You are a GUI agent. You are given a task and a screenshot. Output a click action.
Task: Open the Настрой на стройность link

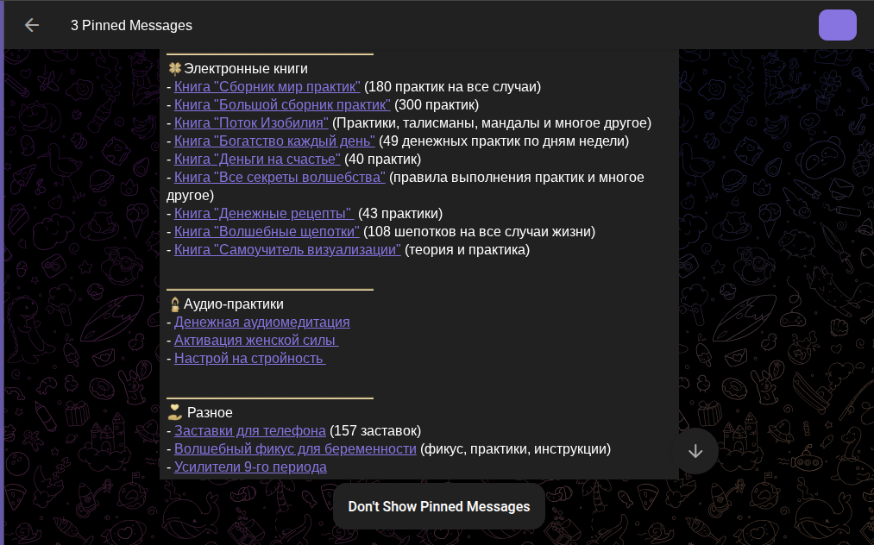(x=248, y=358)
